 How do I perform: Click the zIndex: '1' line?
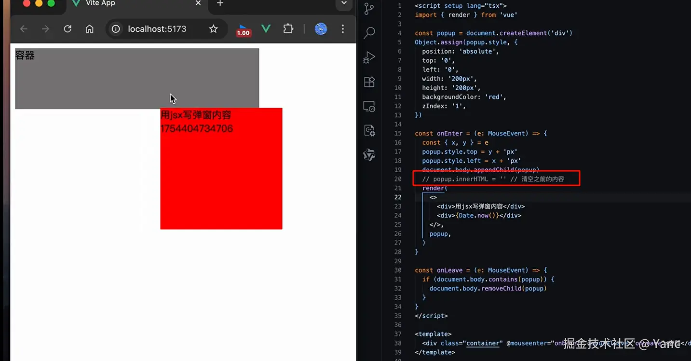[444, 106]
